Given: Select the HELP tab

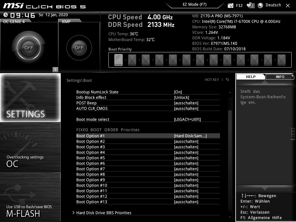Looking at the screenshot, I should pyautogui.click(x=251, y=77).
